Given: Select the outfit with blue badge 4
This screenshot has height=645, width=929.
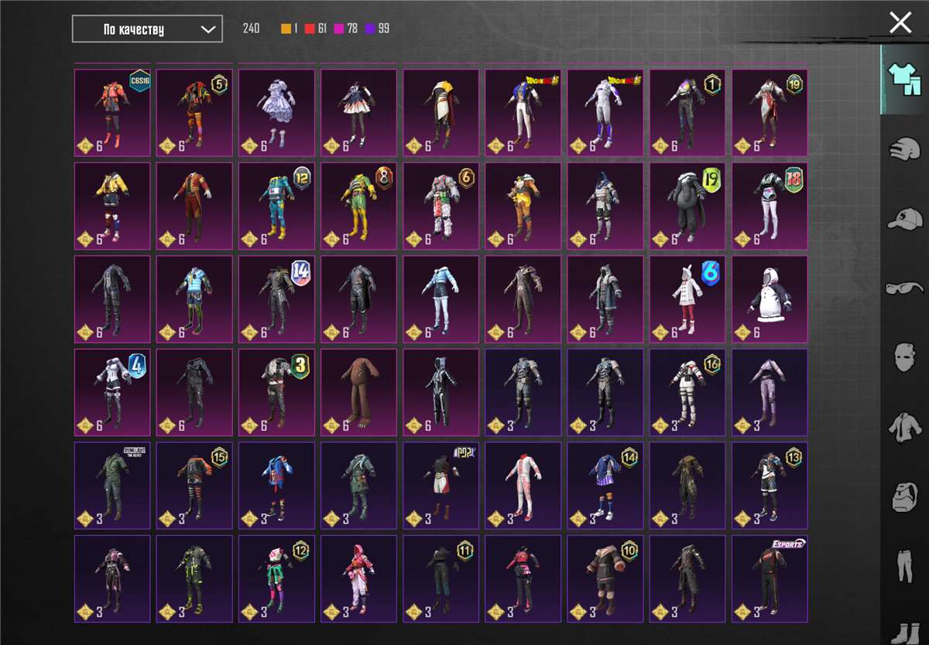Looking at the screenshot, I should [112, 392].
